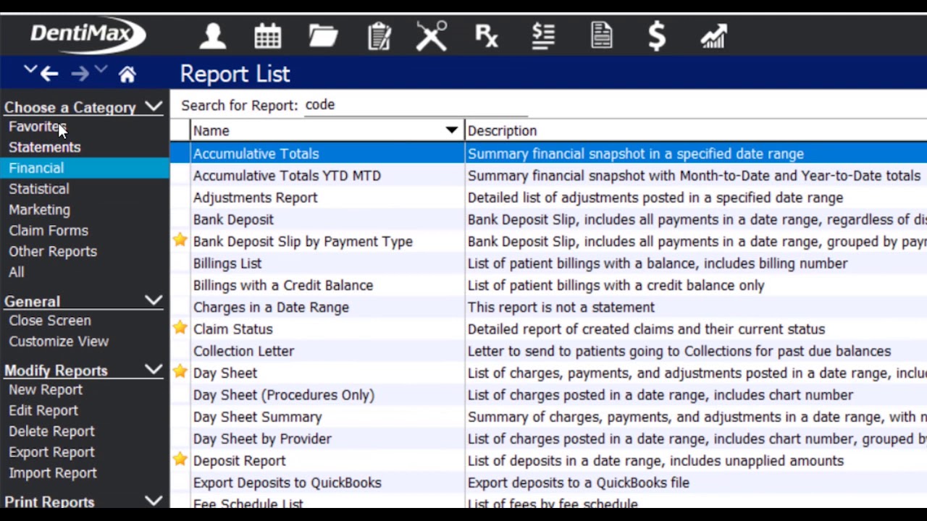The width and height of the screenshot is (927, 521).
Task: Open the Patients person icon
Action: pos(213,35)
